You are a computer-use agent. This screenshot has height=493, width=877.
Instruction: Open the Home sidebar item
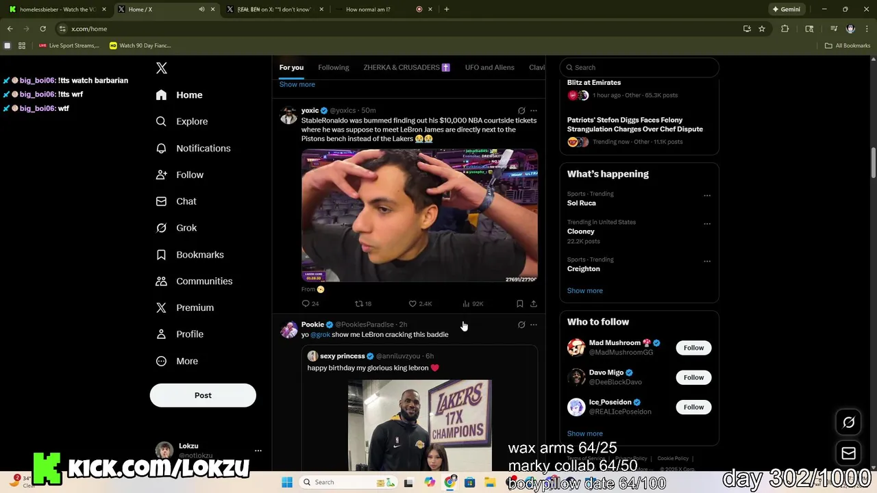tap(180, 95)
